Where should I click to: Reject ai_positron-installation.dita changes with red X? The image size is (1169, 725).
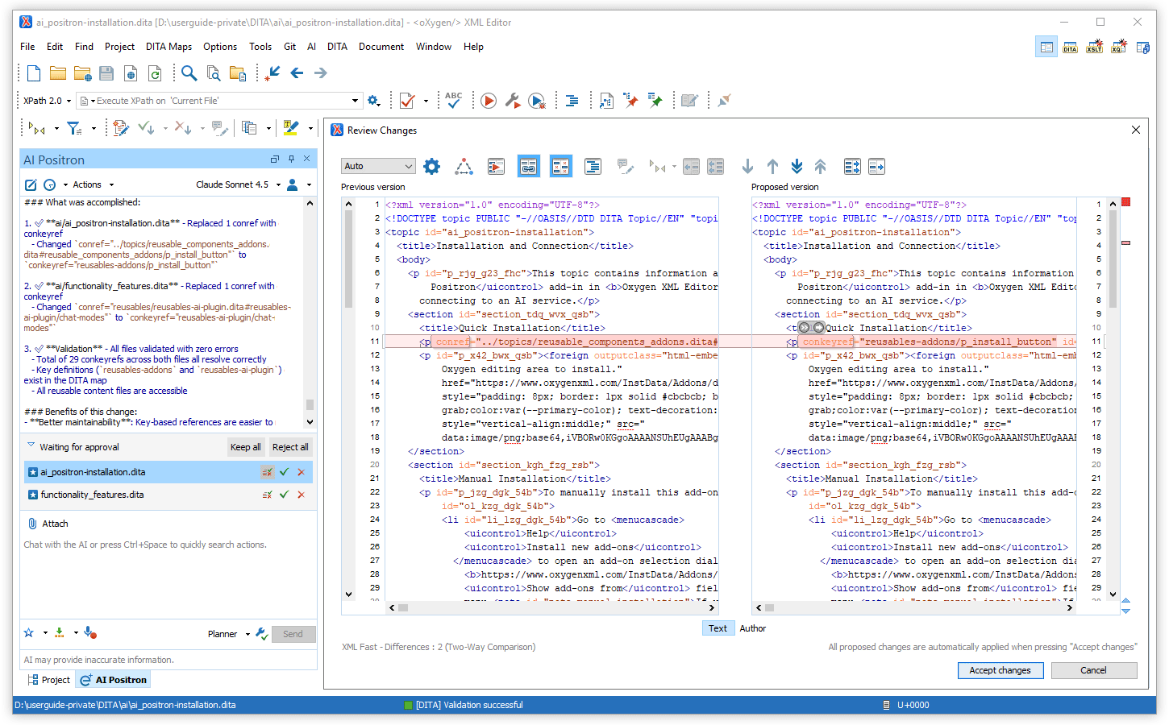(301, 472)
